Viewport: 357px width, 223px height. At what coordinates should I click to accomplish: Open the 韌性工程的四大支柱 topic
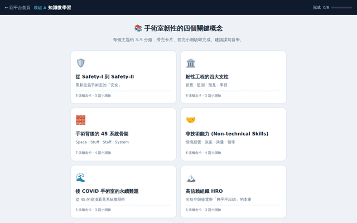click(233, 77)
